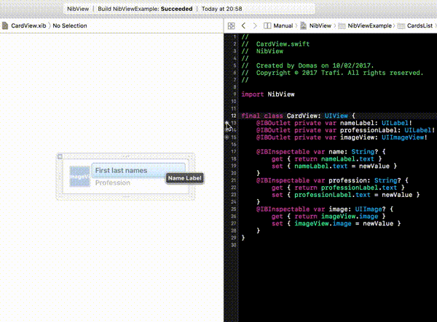Click the Build NibViewExample: Succeeded status
437x322 pixels.
coord(145,9)
